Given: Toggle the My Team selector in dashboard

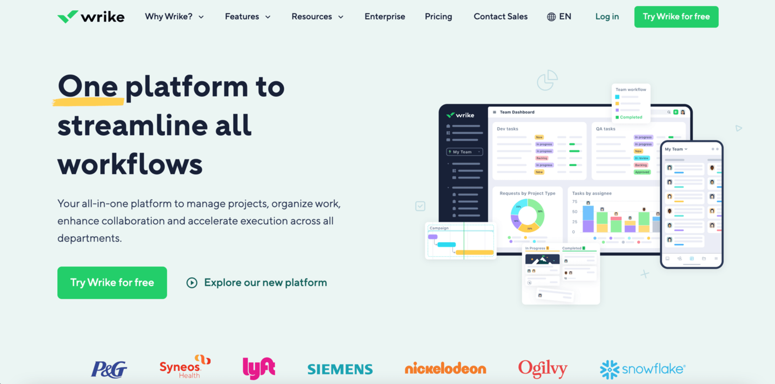Looking at the screenshot, I should [464, 152].
